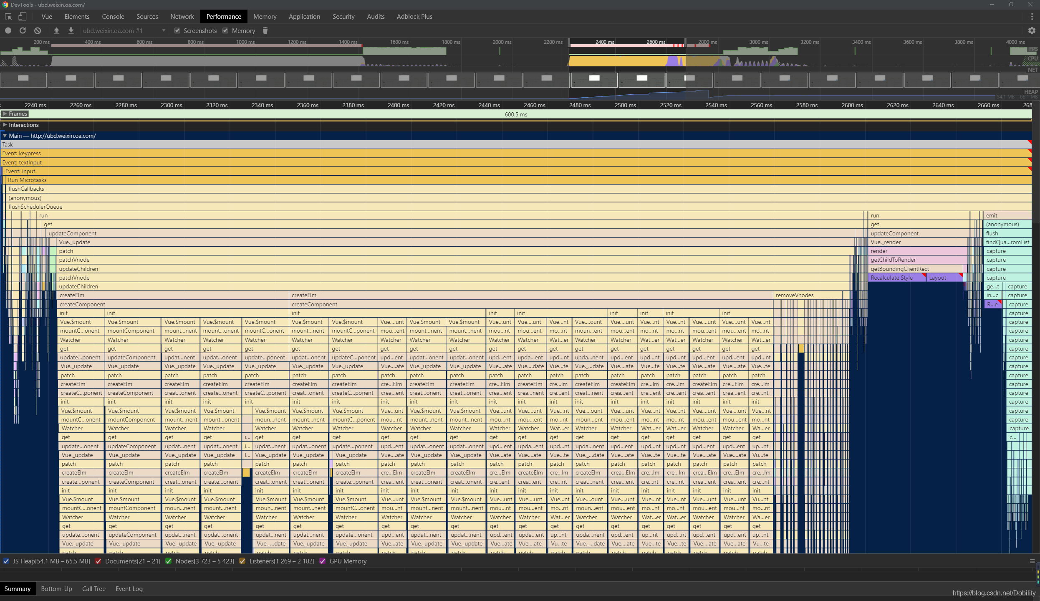Select the Summary tab at bottom
Image resolution: width=1040 pixels, height=601 pixels.
pyautogui.click(x=18, y=588)
